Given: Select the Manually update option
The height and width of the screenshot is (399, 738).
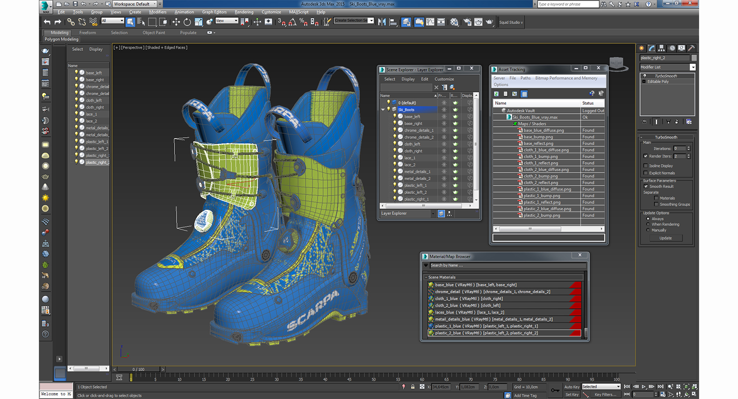Looking at the screenshot, I should (648, 230).
